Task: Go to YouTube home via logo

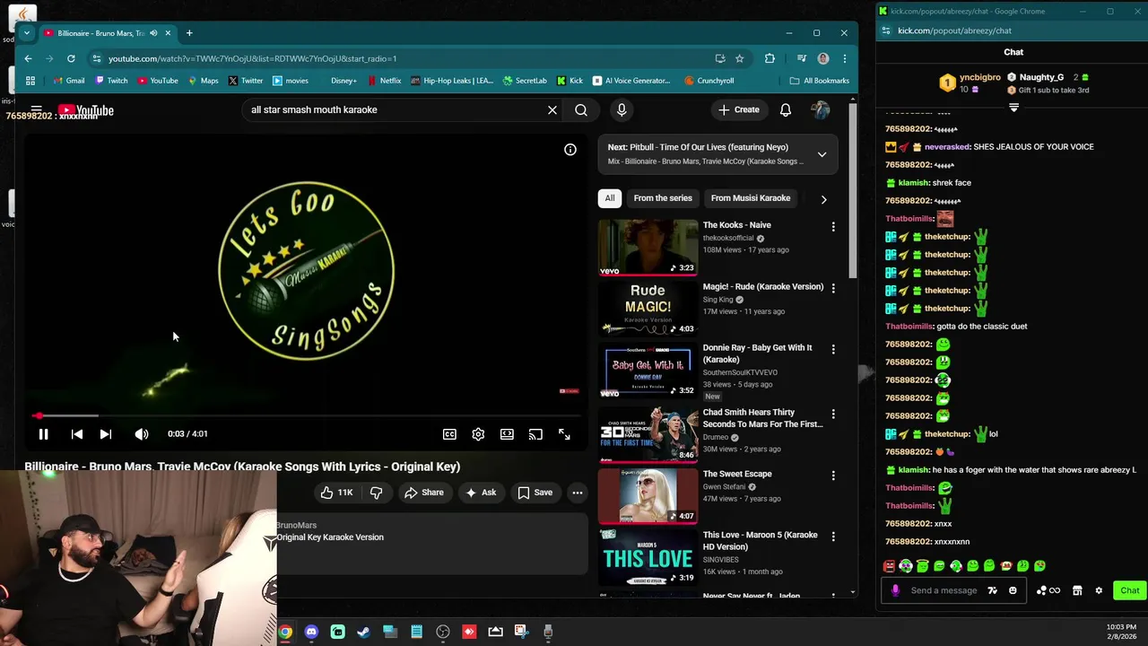Action: point(86,110)
